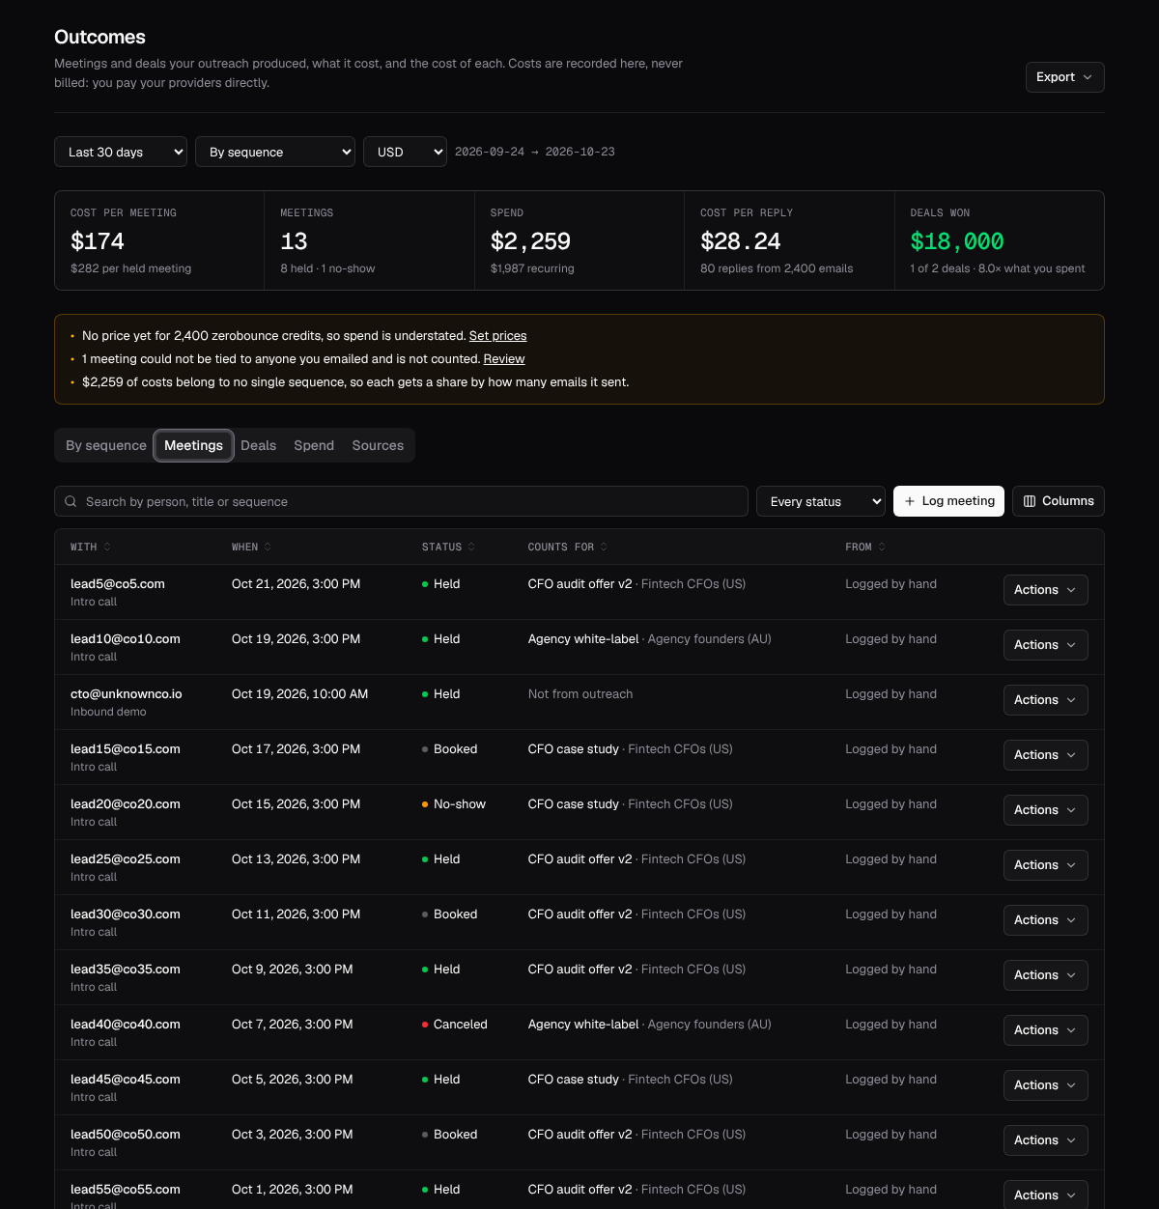Expand Actions for lead15@co15.com
The width and height of the screenshot is (1159, 1209).
click(1046, 755)
